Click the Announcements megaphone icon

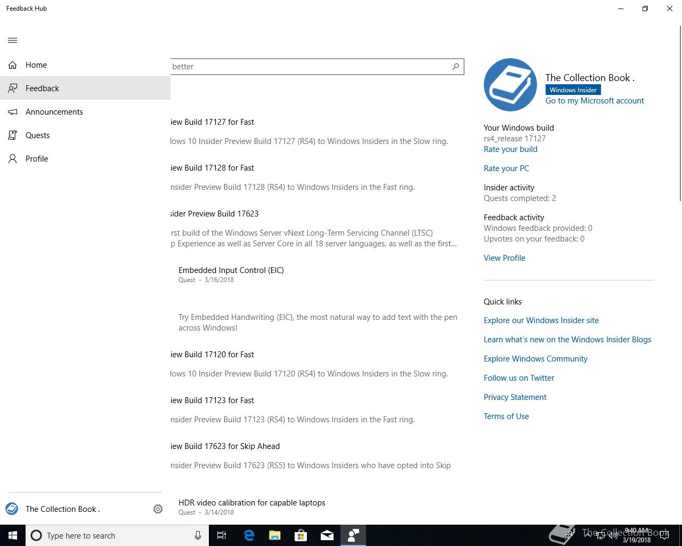tap(13, 111)
